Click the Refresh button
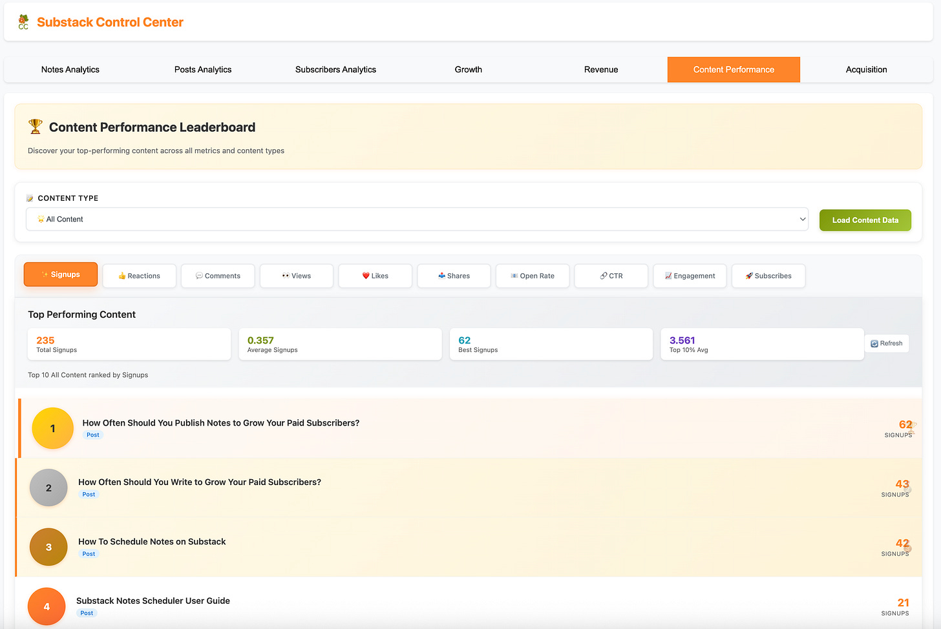The image size is (941, 629). click(x=887, y=344)
